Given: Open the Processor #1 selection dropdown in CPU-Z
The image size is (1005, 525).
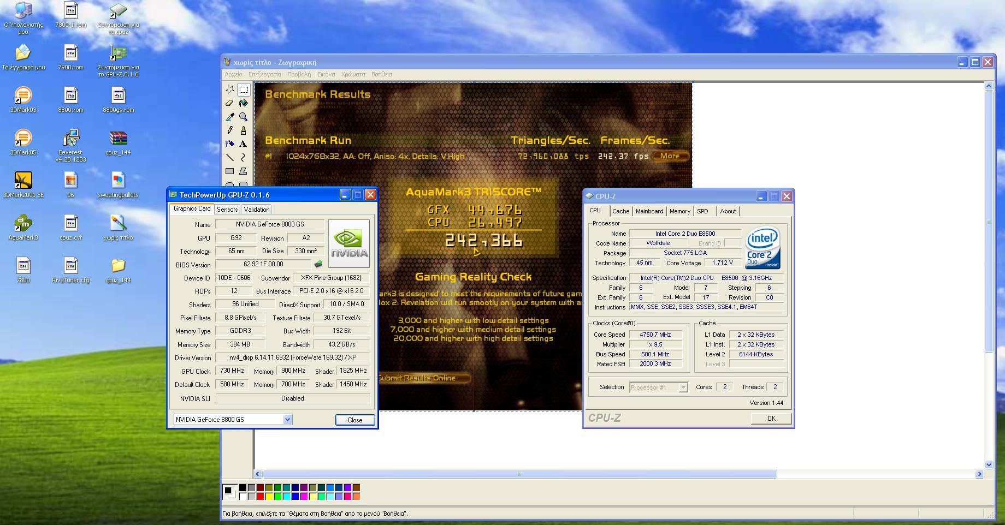Looking at the screenshot, I should tap(683, 387).
